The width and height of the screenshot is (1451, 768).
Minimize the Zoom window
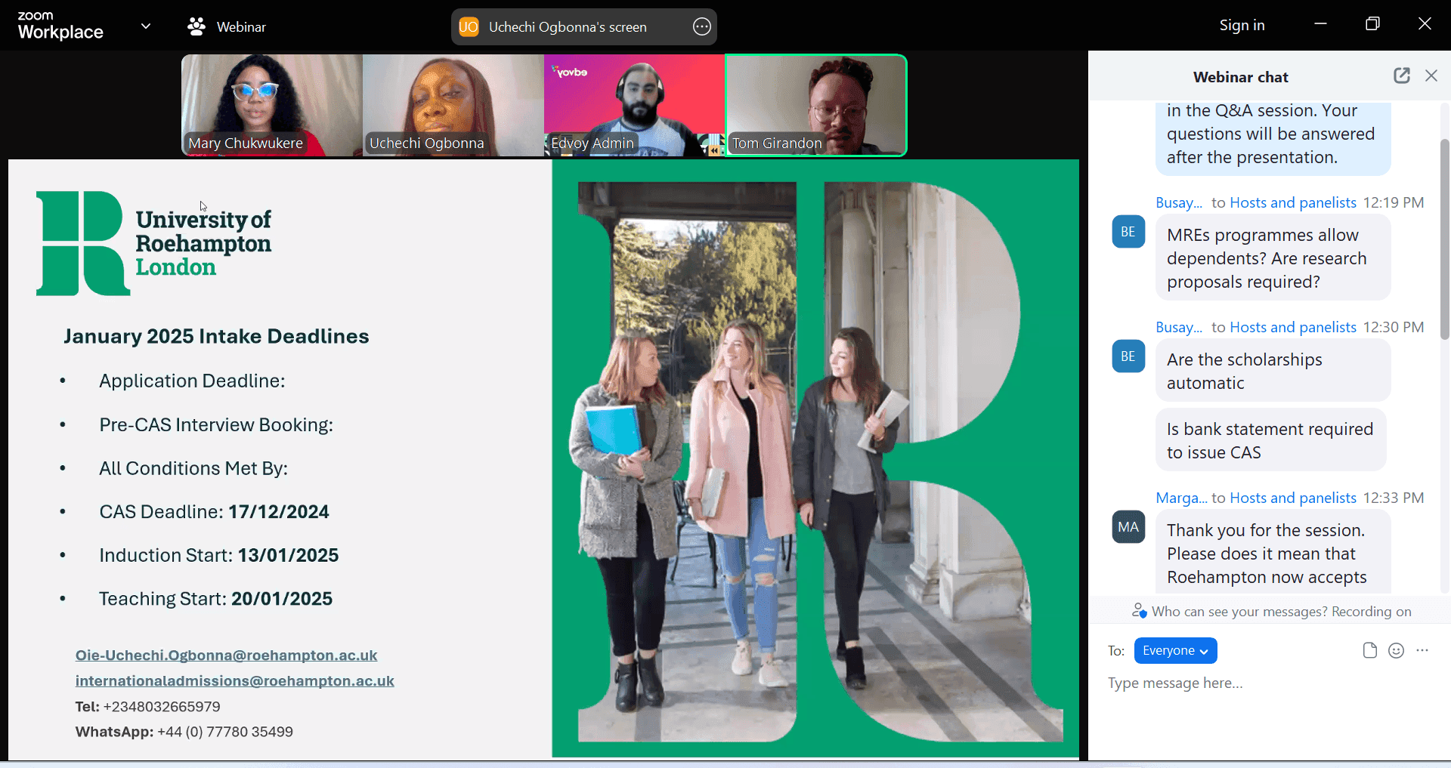pyautogui.click(x=1320, y=23)
